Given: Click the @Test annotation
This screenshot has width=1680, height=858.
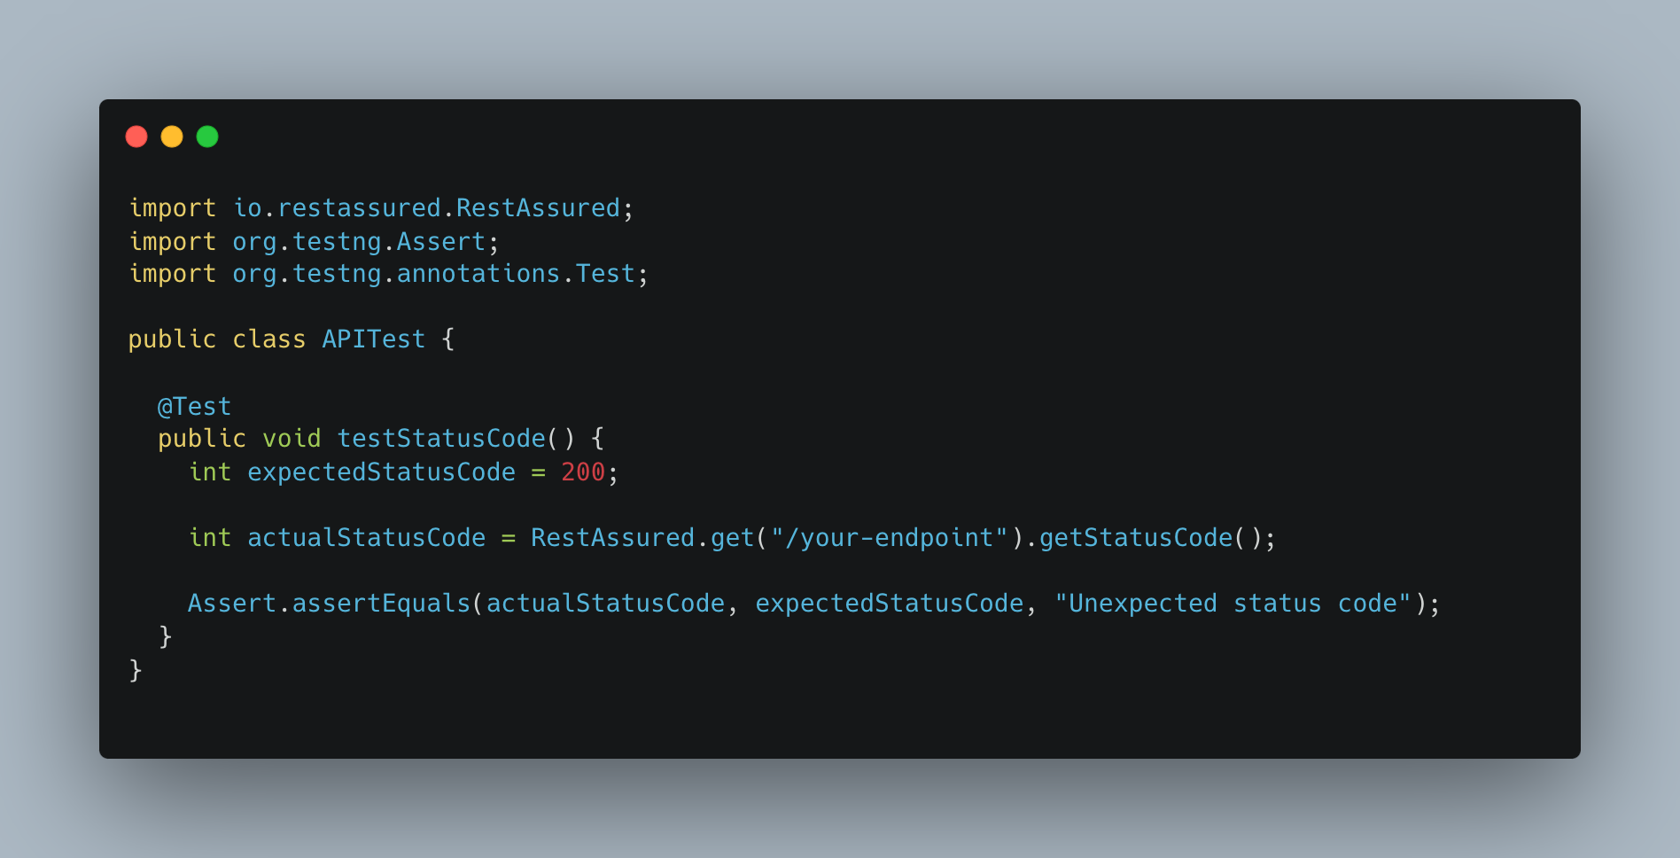Looking at the screenshot, I should [194, 407].
